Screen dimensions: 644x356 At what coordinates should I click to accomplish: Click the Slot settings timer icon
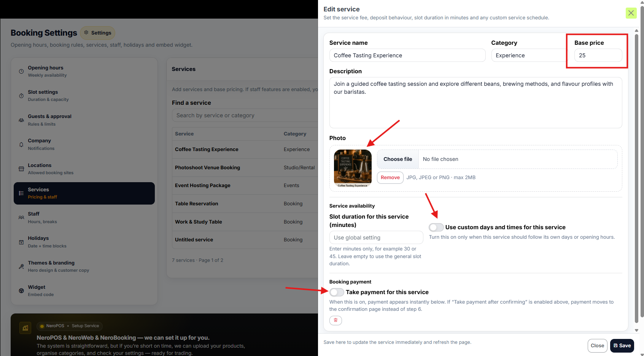point(21,96)
